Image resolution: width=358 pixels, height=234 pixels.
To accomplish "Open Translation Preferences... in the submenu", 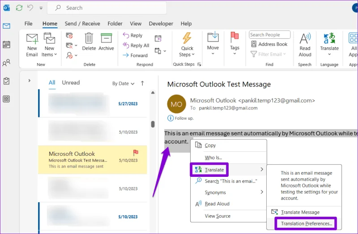I will point(304,224).
